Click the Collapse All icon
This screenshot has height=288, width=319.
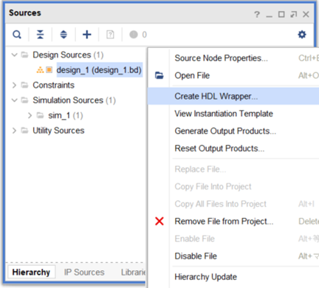tap(40, 35)
